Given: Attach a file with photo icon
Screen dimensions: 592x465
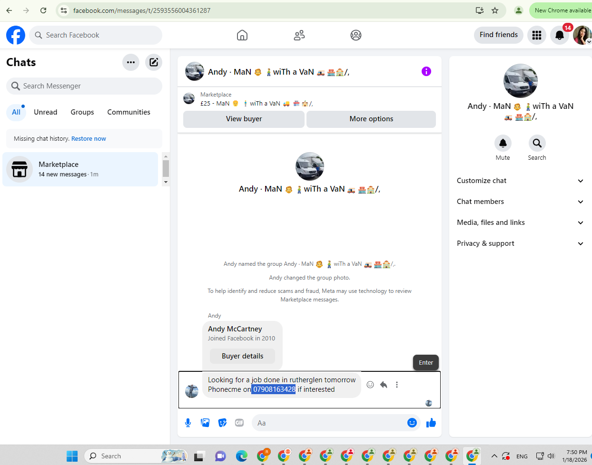Looking at the screenshot, I should [205, 423].
